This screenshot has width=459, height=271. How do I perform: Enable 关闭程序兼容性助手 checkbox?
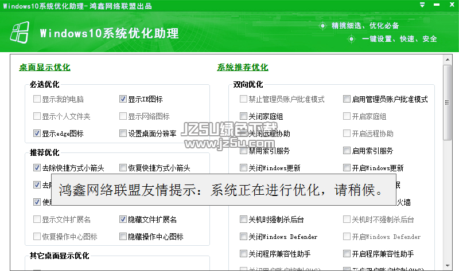pyautogui.click(x=243, y=253)
